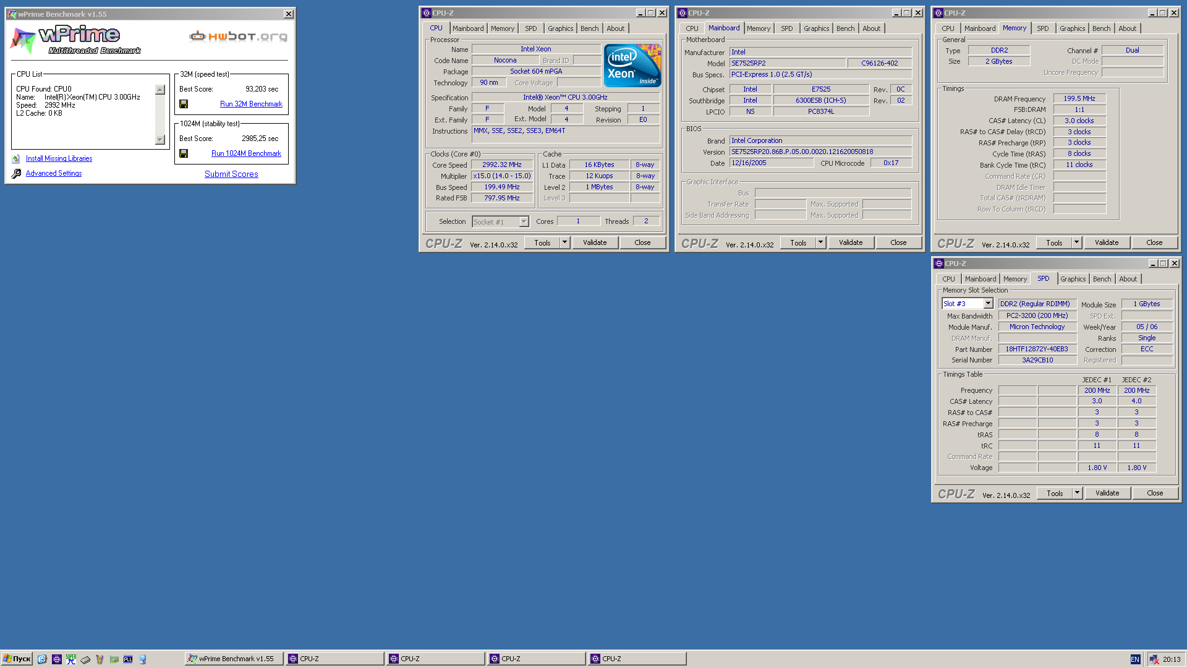Click Part Number 18HTF12872Y-40EB3

1037,349
